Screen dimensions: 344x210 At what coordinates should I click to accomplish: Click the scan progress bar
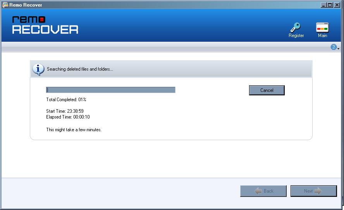click(110, 90)
